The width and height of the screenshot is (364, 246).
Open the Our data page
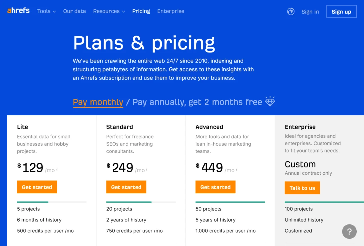[74, 11]
